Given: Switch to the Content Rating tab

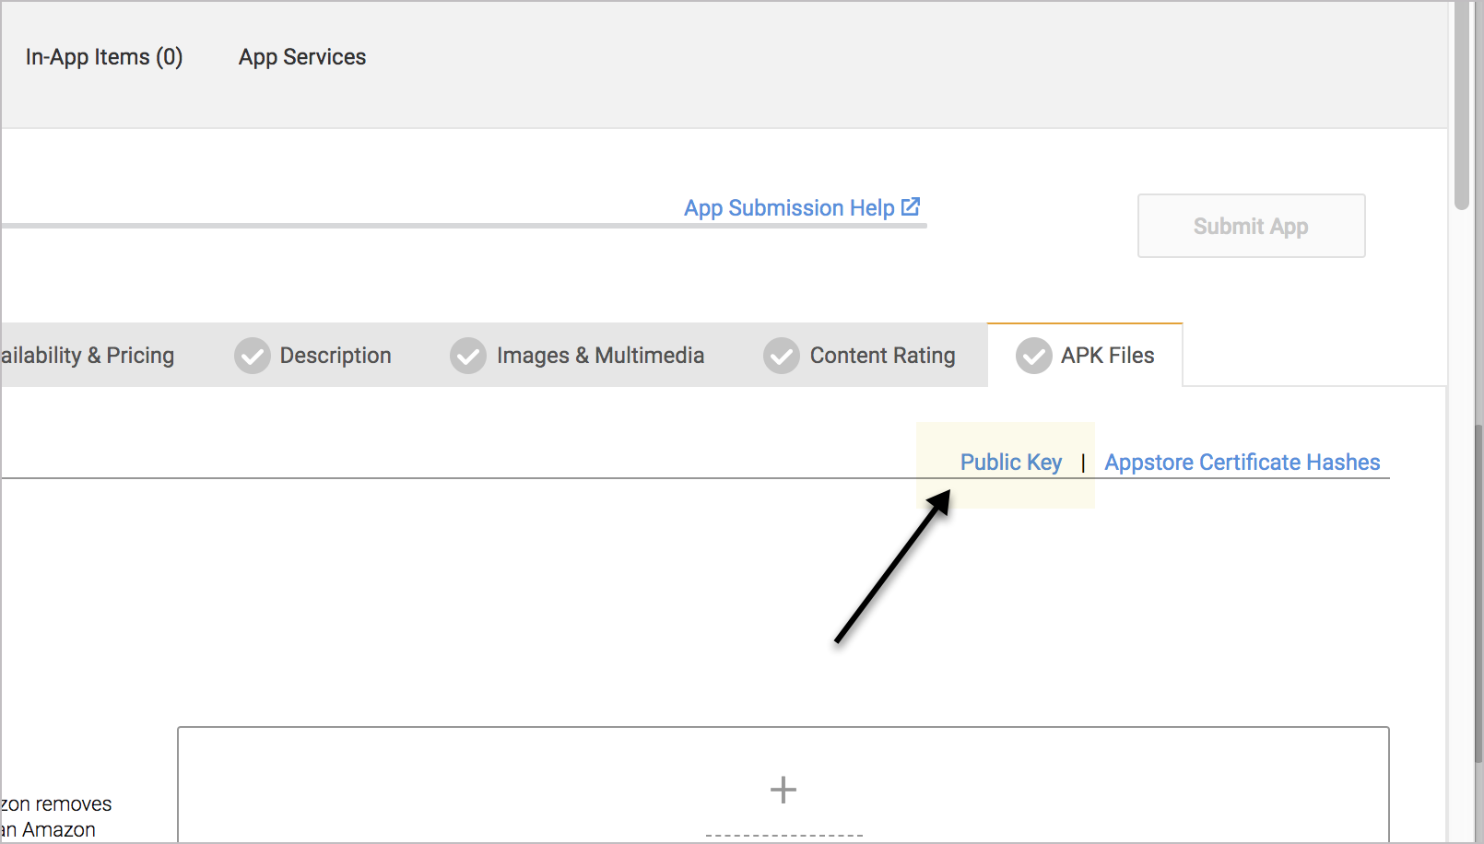Looking at the screenshot, I should pos(881,355).
